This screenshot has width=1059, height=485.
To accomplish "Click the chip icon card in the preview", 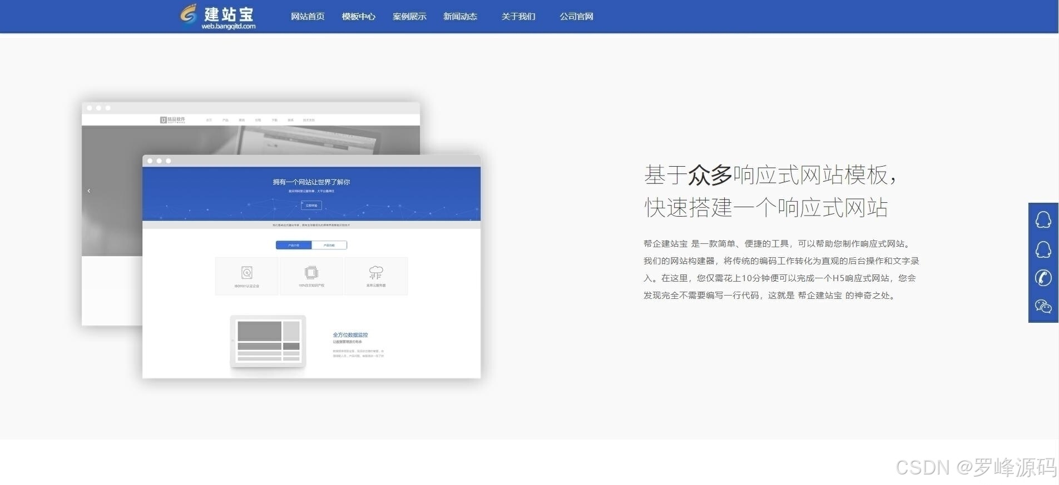I will [x=311, y=276].
